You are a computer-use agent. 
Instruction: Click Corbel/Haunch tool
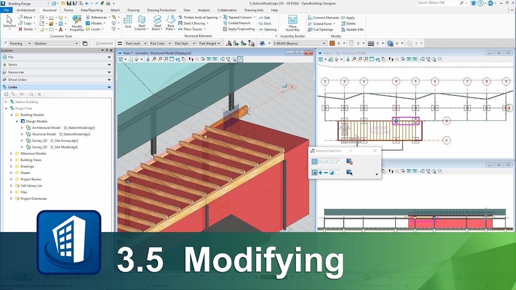click(236, 23)
